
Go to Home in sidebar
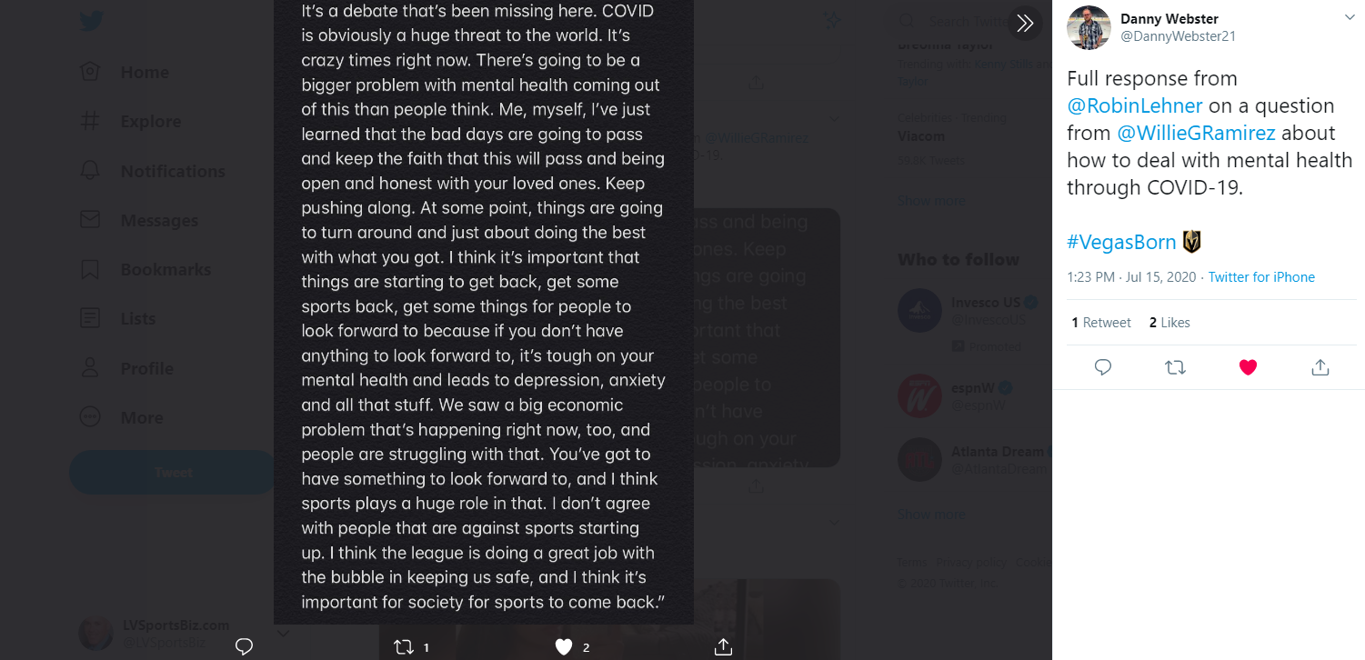[145, 73]
